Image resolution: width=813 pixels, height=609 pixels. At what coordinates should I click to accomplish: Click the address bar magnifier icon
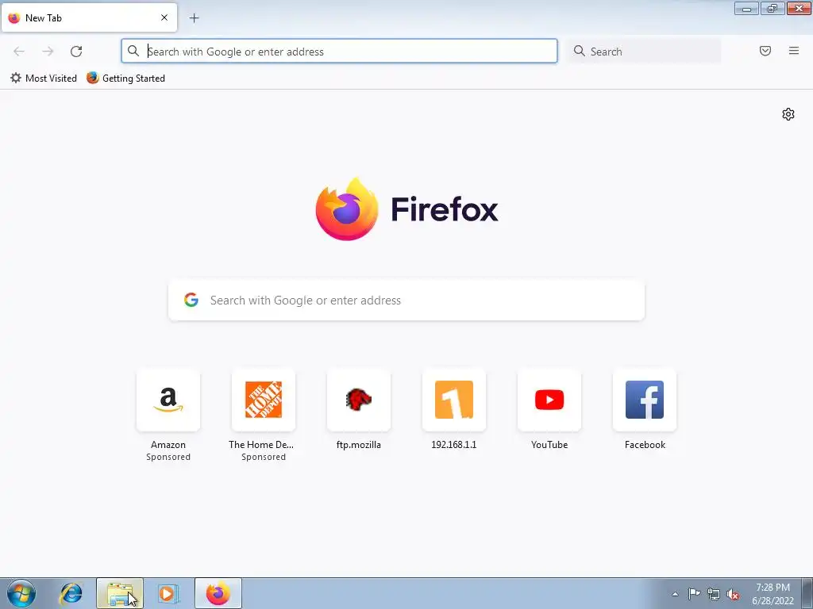[x=133, y=51]
